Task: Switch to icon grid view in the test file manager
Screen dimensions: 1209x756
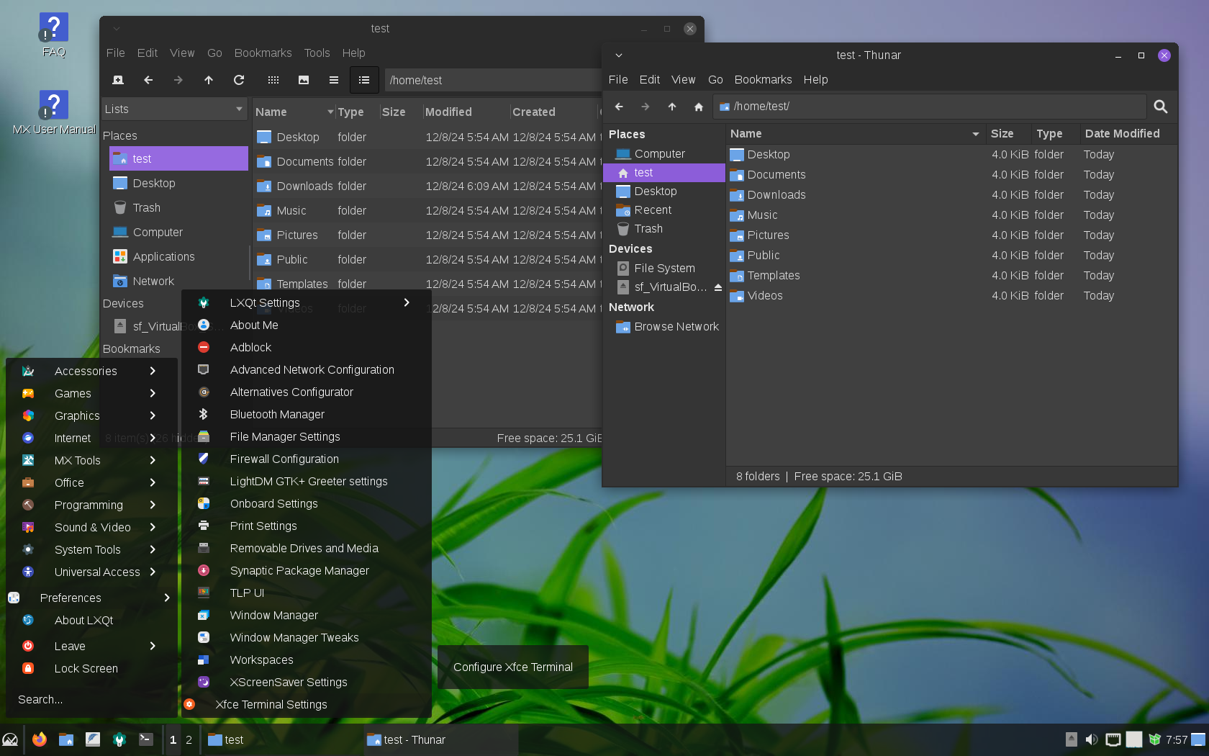Action: coord(273,80)
